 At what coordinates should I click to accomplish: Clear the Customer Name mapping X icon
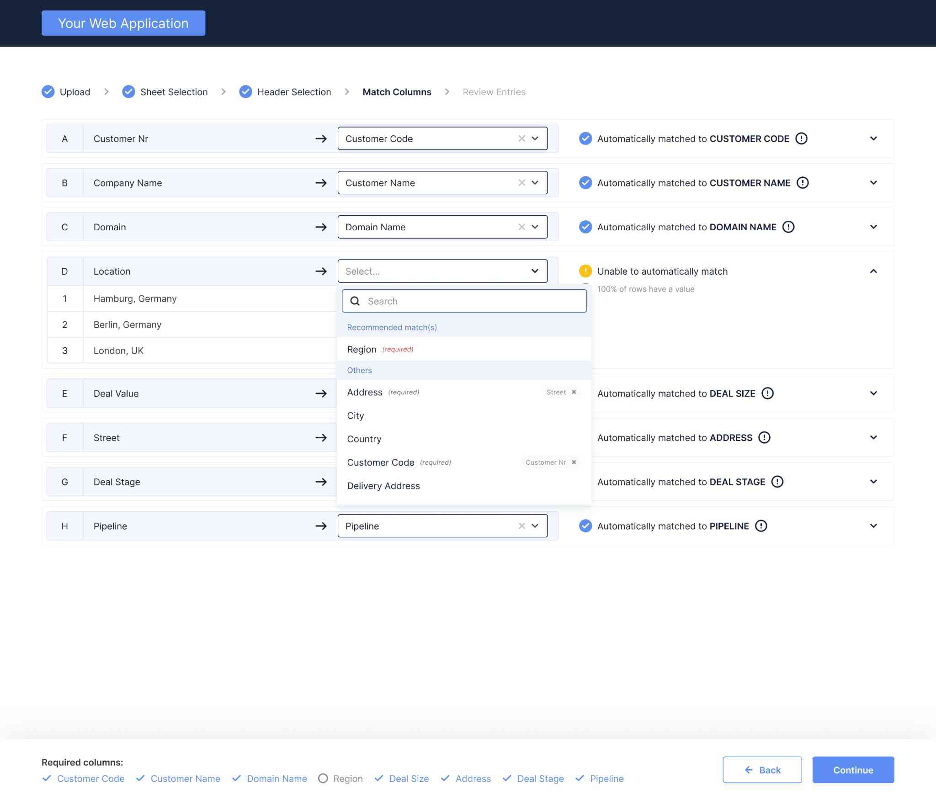(521, 183)
